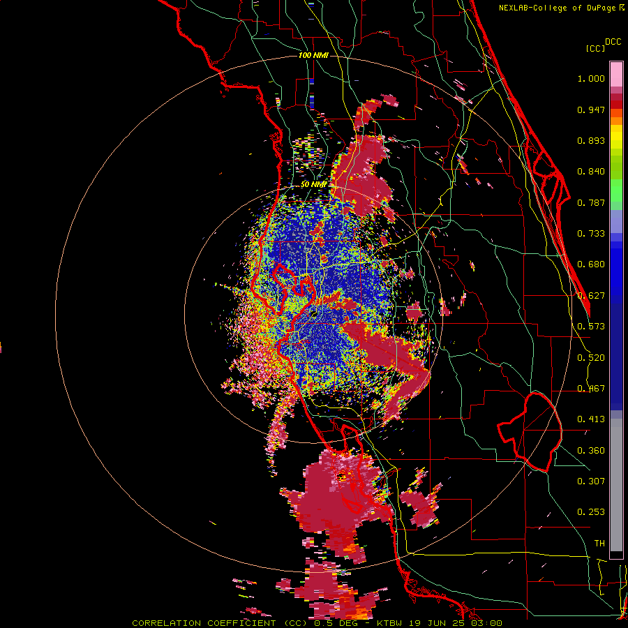This screenshot has height=628, width=628.
Task: Pick the yellow band of the color bar
Action: pos(616,137)
